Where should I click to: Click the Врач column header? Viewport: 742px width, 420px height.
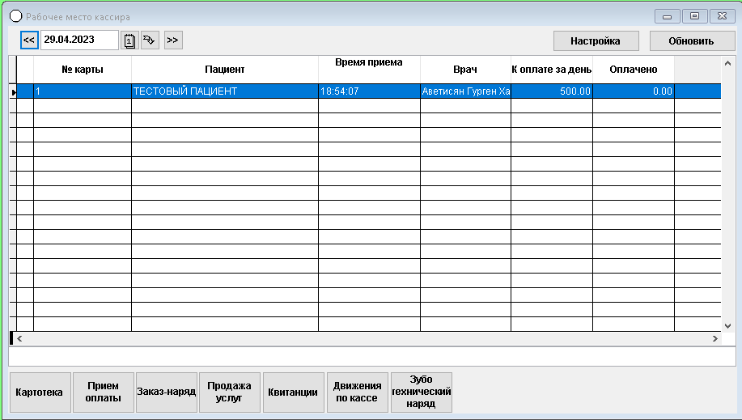tap(465, 70)
